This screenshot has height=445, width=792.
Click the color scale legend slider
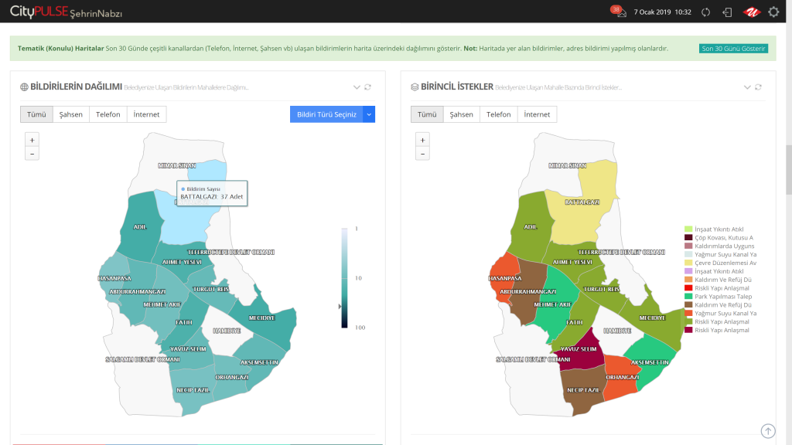[x=346, y=278]
